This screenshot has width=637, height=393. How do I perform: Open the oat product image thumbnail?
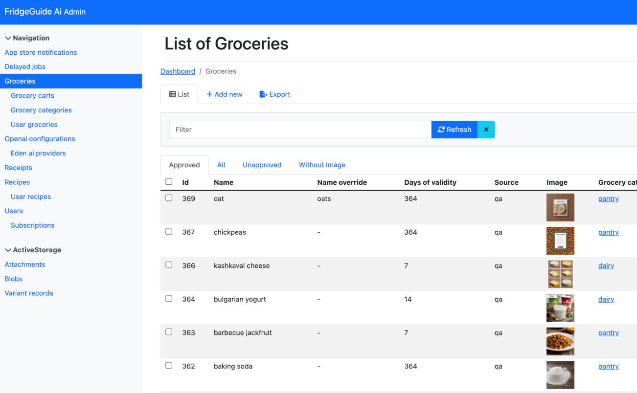click(x=560, y=207)
